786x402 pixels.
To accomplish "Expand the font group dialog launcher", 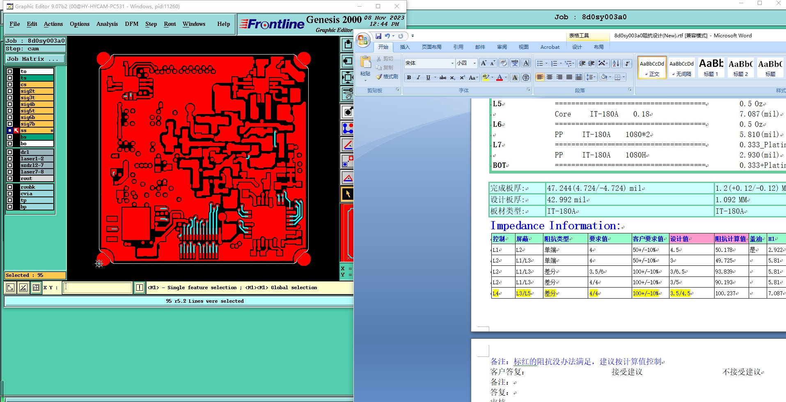I will [x=528, y=89].
